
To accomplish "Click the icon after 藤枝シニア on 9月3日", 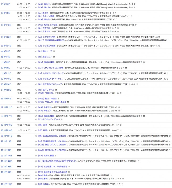I will coord(54,51).
